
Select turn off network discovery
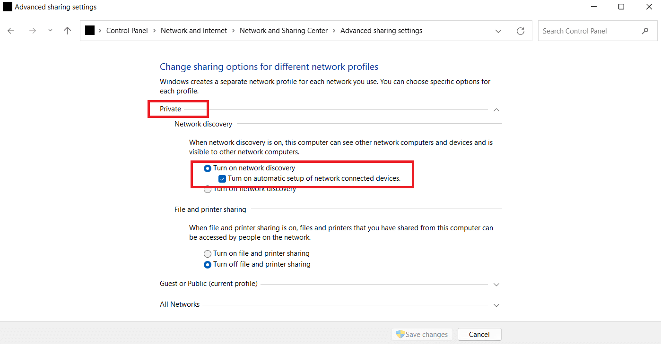[208, 189]
